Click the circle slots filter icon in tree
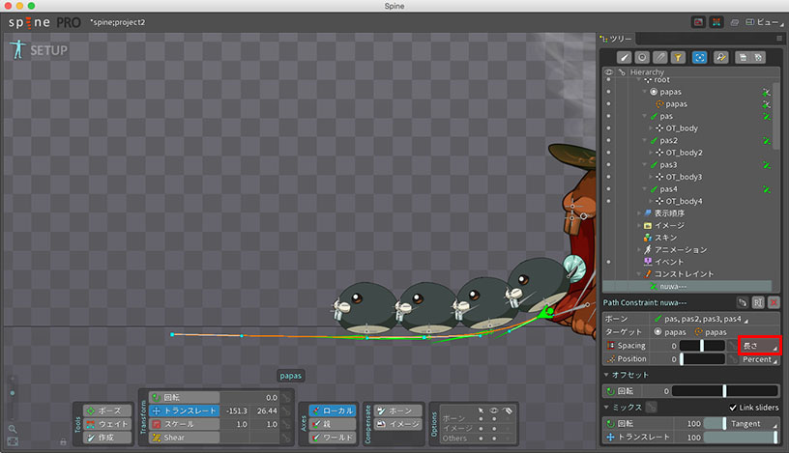Screen dimensions: 789x453 click(642, 57)
